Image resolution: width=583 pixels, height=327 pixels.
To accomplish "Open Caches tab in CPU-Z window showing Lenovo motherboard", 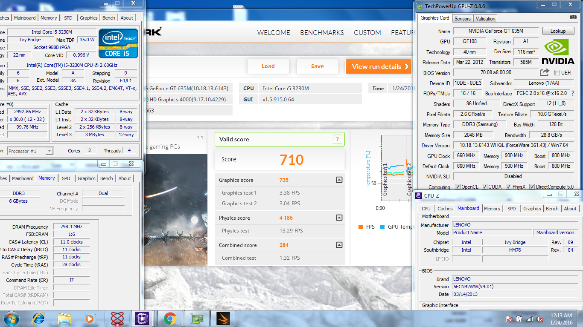I will pyautogui.click(x=445, y=209).
